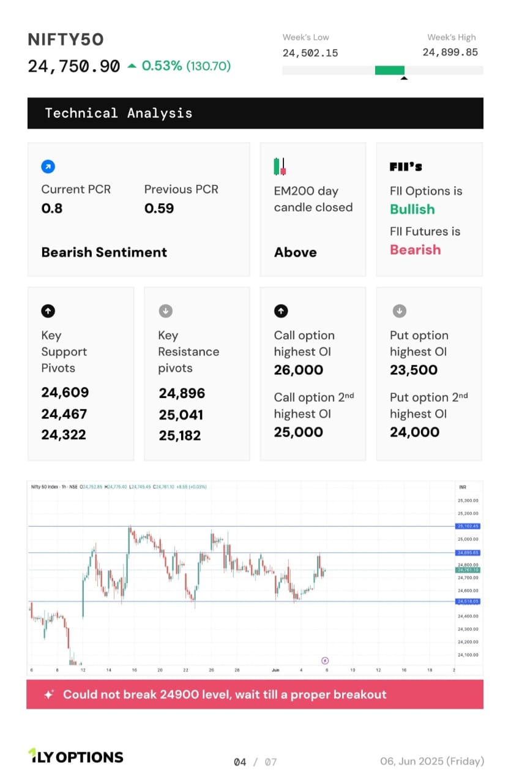Click the Key Support Pivots heading
The image size is (511, 784).
pos(64,352)
